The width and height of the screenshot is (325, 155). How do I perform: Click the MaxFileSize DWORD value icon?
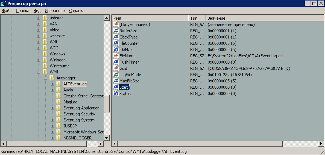coord(116,81)
